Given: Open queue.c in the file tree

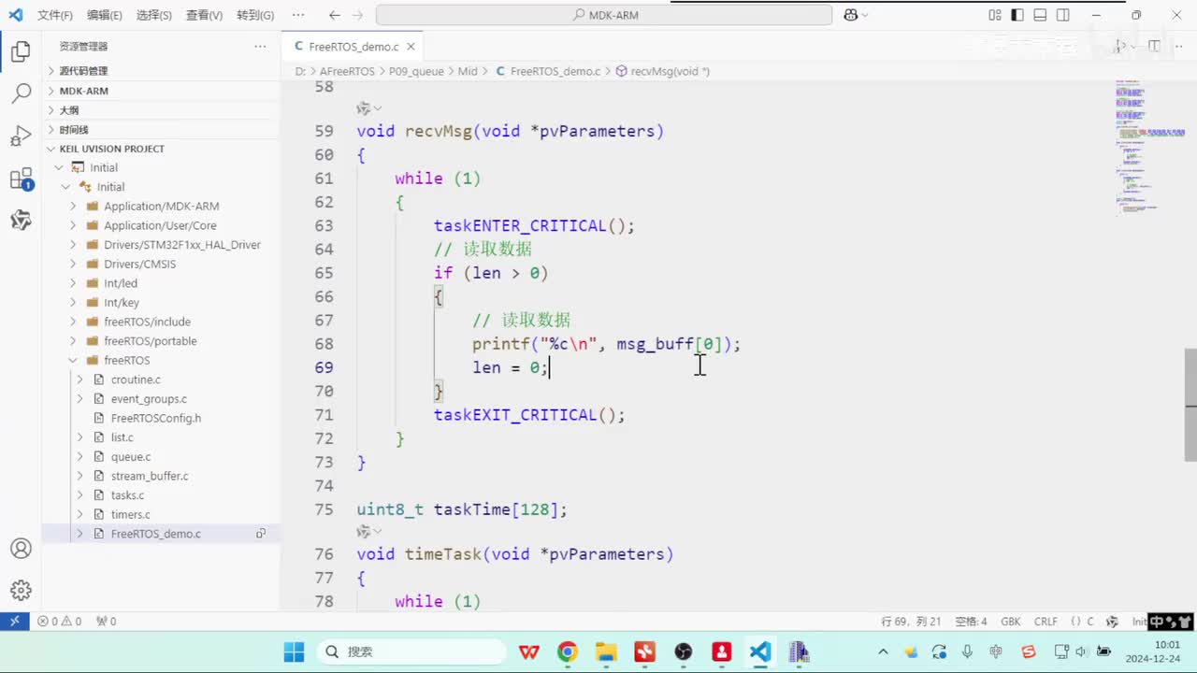Looking at the screenshot, I should click(x=131, y=457).
